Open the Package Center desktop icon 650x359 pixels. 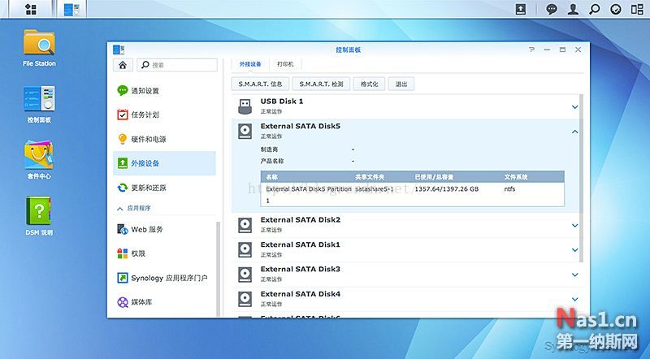(x=39, y=157)
